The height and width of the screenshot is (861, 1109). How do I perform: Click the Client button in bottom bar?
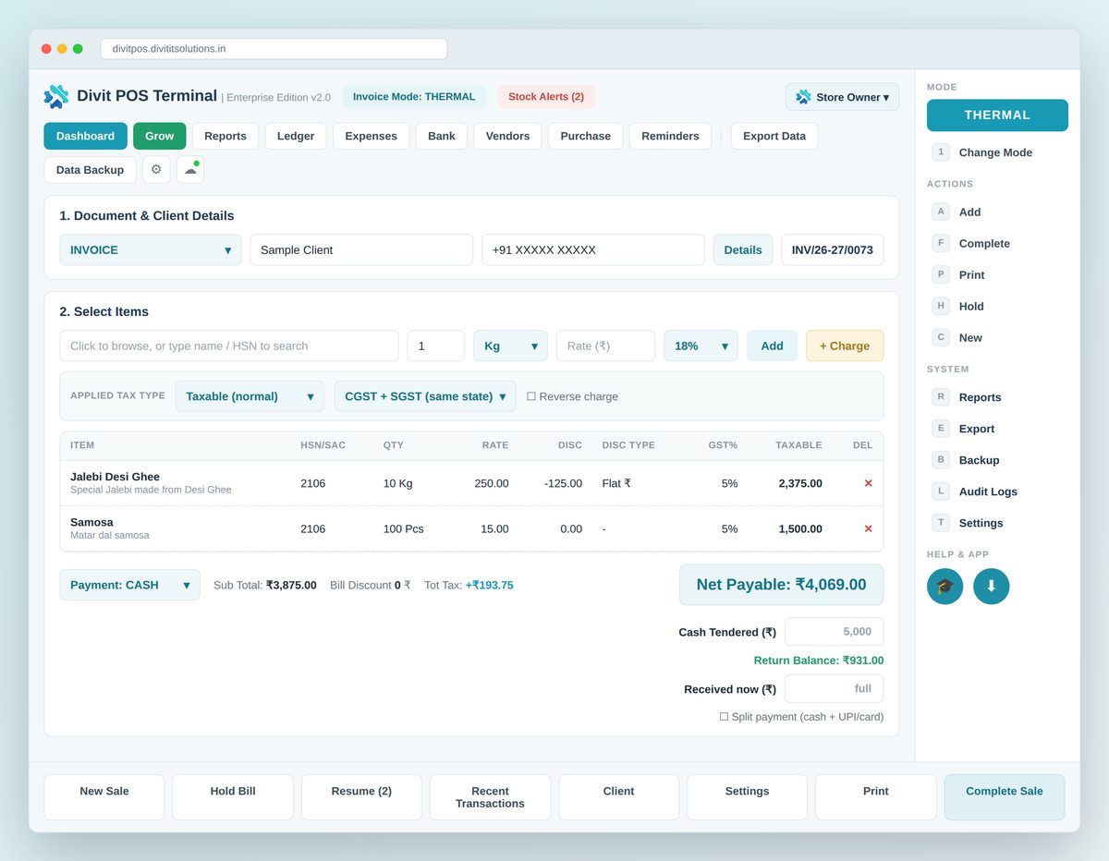618,797
